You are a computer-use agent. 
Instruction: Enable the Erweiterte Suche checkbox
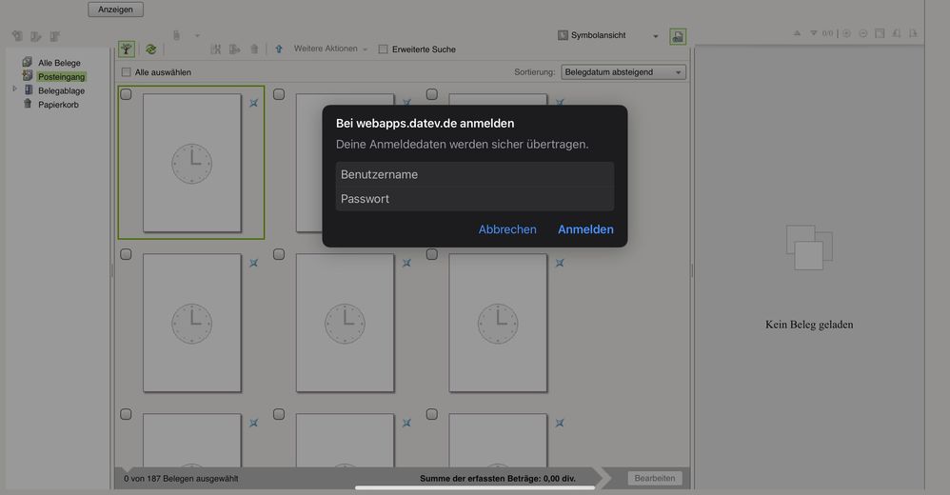[383, 49]
